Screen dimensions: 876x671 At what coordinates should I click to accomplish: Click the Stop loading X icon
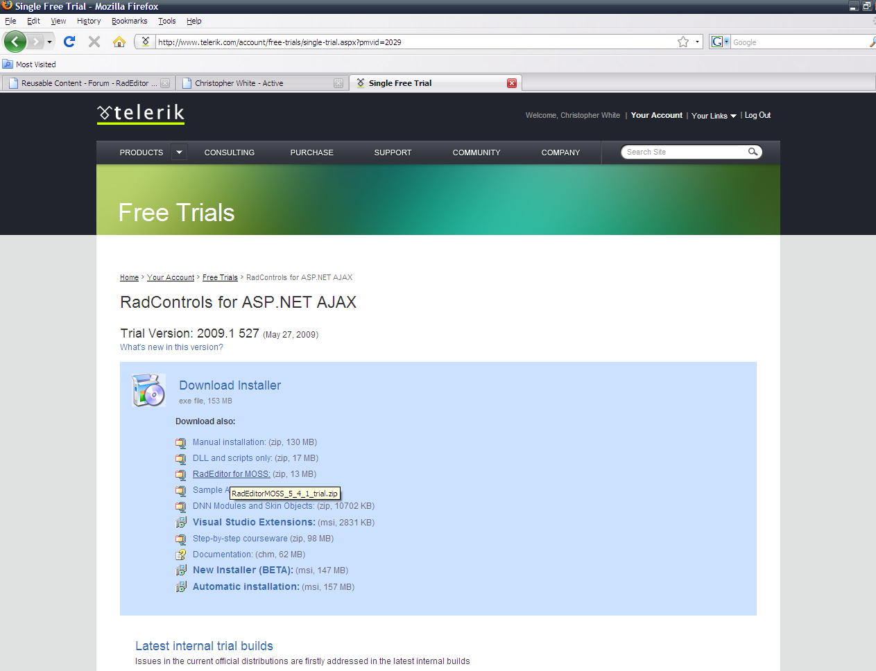94,42
